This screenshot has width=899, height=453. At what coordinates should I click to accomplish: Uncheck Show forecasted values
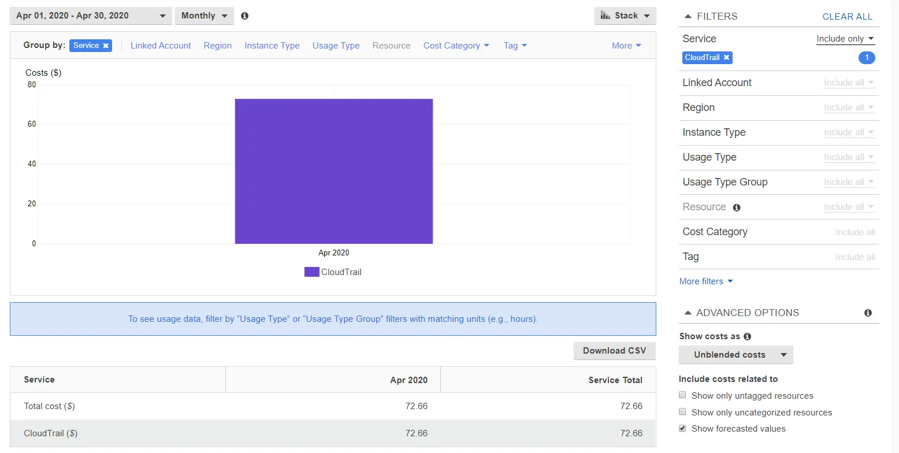(682, 428)
